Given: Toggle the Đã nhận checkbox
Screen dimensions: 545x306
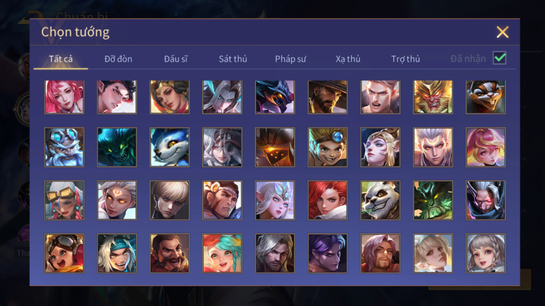Looking at the screenshot, I should [500, 58].
